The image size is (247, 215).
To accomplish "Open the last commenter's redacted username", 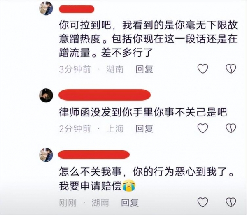I will click(x=94, y=155).
